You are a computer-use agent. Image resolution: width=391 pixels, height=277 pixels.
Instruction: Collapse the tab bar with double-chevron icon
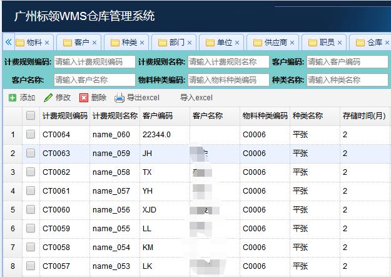[x=8, y=43]
